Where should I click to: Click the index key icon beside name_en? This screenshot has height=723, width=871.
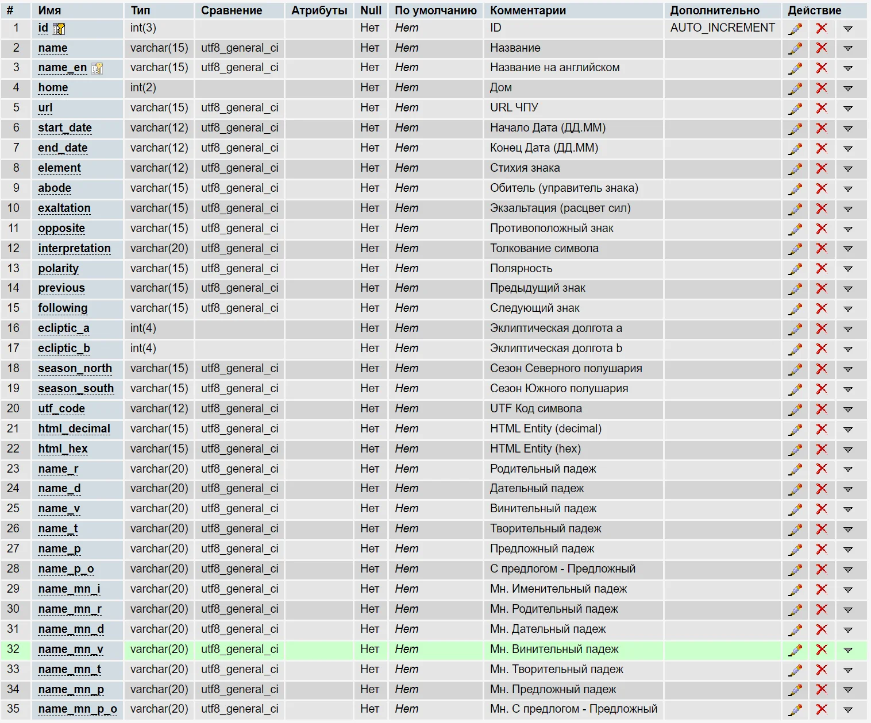click(x=97, y=68)
